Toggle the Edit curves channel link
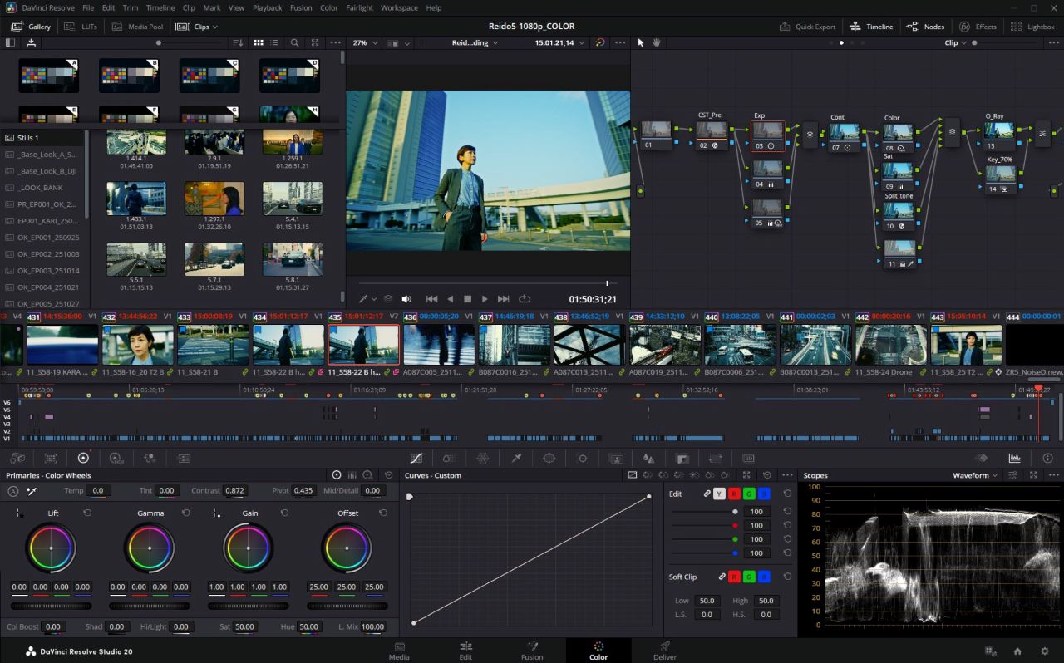Viewport: 1064px width, 663px height. 707,494
